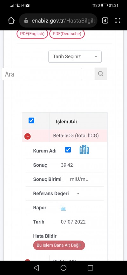
Task: Collapse the partially visible BETA-HCG row below
Action: click(28, 260)
